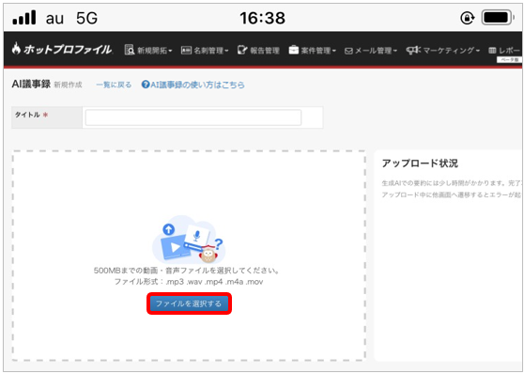Click the ファイル形式 .mp3 .wav formats text
Viewport: 524px width, 373px height.
tap(189, 282)
